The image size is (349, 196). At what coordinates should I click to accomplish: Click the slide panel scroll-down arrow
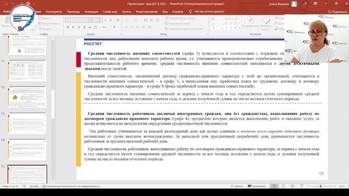tap(53, 181)
